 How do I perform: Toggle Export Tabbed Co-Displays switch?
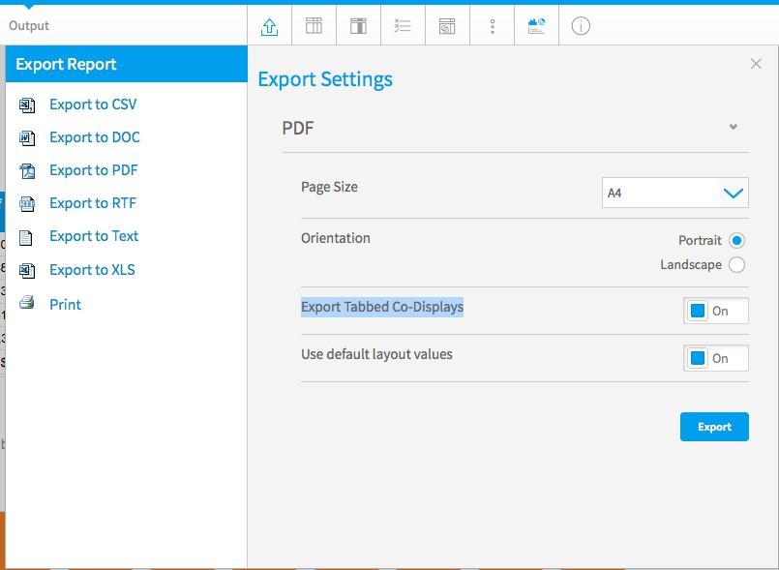coord(715,311)
